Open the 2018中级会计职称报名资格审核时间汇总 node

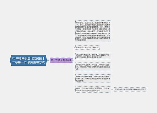point(131,89)
